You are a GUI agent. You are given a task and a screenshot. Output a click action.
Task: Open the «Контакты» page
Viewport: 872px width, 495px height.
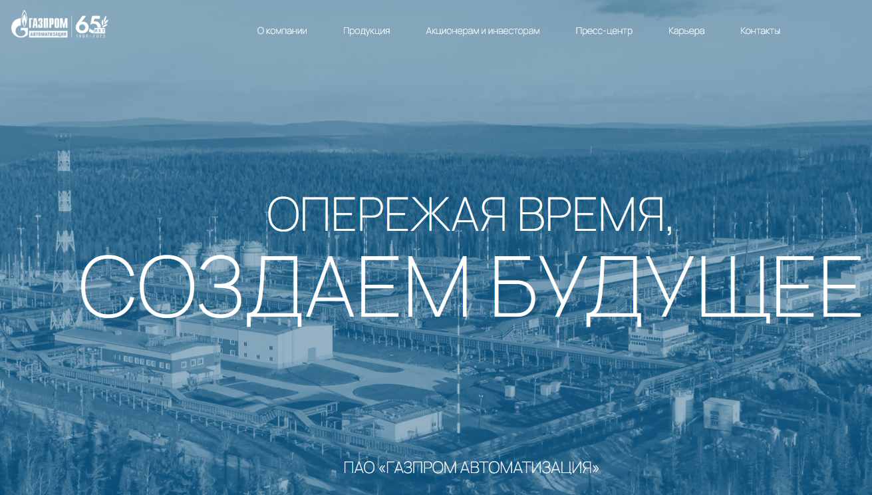click(760, 31)
